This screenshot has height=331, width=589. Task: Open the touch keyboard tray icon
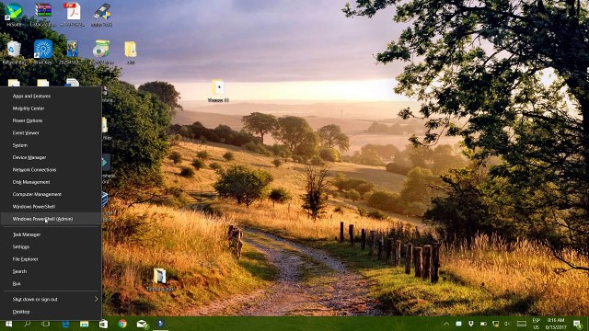[x=522, y=324]
